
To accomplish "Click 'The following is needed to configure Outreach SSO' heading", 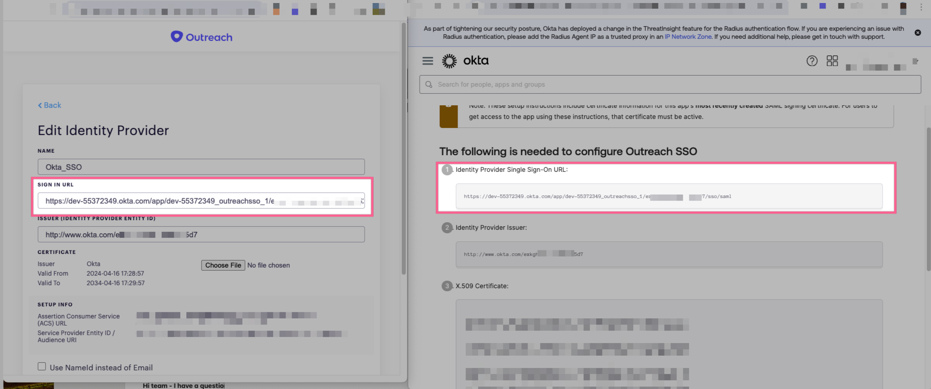I will coord(568,152).
